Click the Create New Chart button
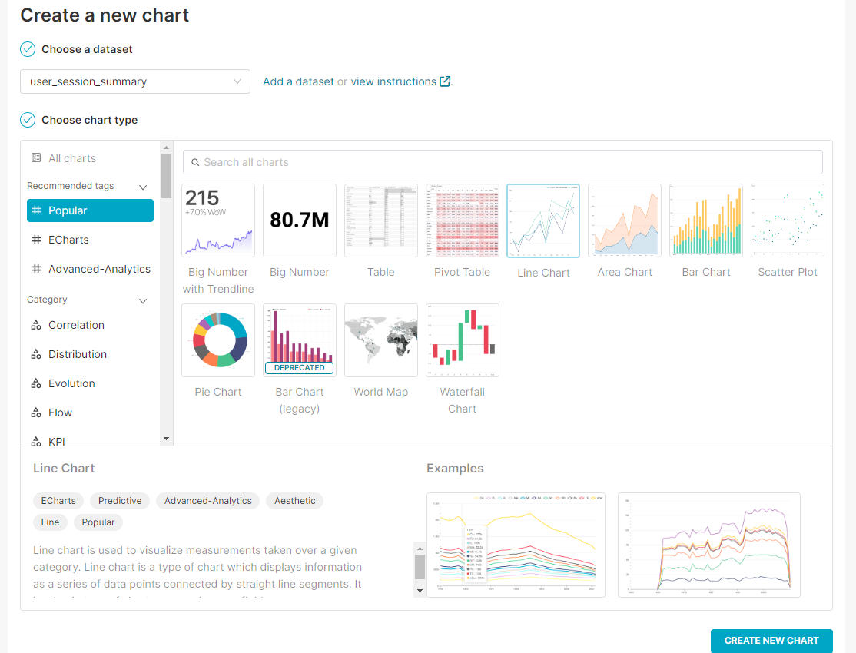 click(x=771, y=641)
